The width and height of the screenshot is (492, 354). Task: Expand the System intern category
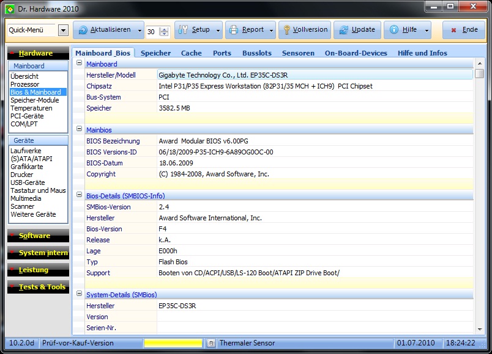coord(38,253)
